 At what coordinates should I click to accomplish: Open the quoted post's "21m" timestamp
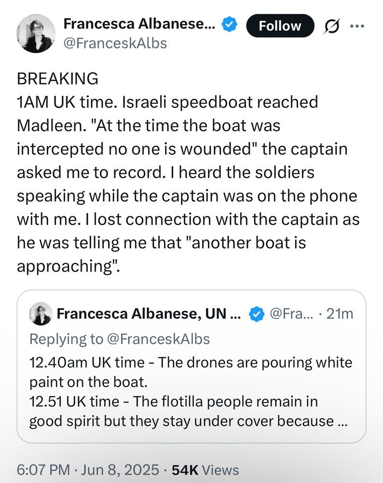[340, 314]
